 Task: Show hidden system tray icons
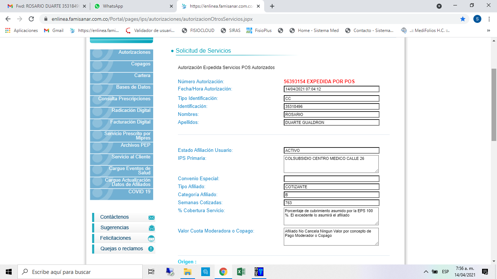[x=426, y=272]
